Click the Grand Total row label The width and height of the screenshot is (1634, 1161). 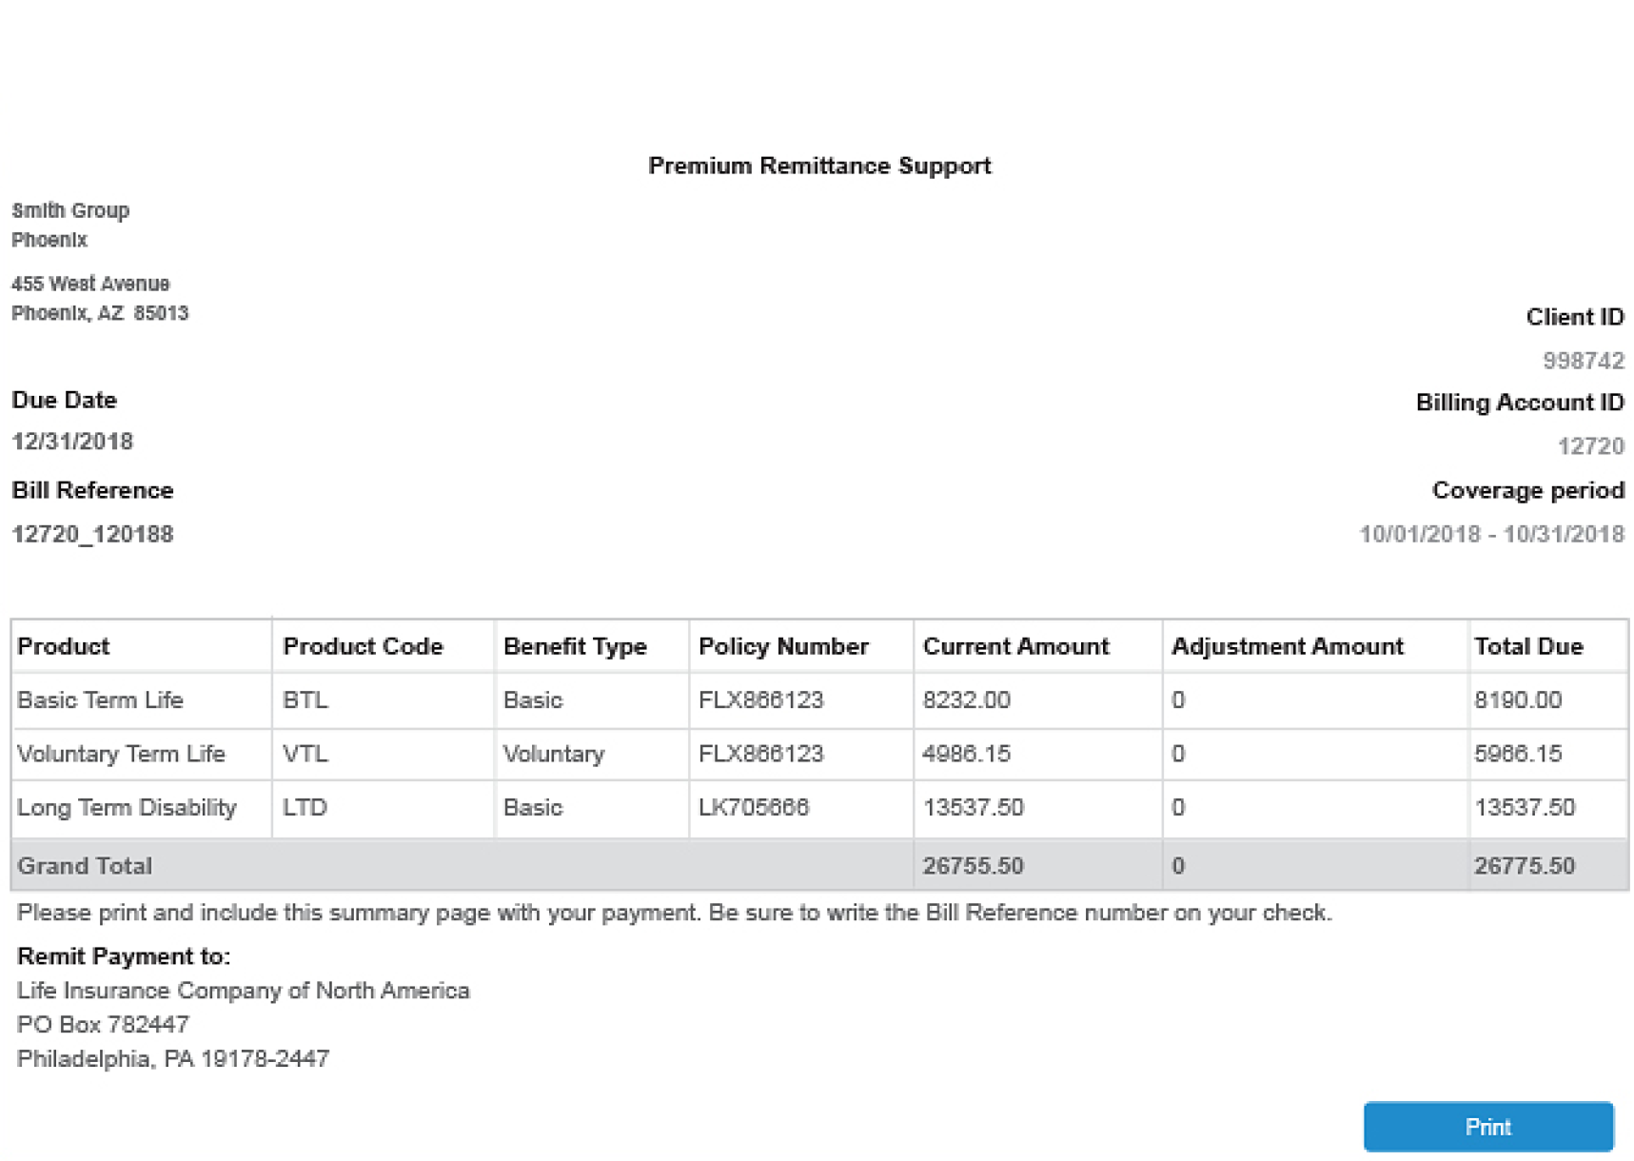pyautogui.click(x=85, y=866)
